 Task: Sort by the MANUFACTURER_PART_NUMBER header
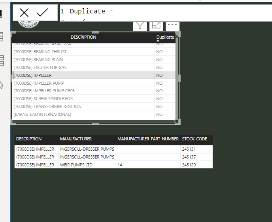148,139
